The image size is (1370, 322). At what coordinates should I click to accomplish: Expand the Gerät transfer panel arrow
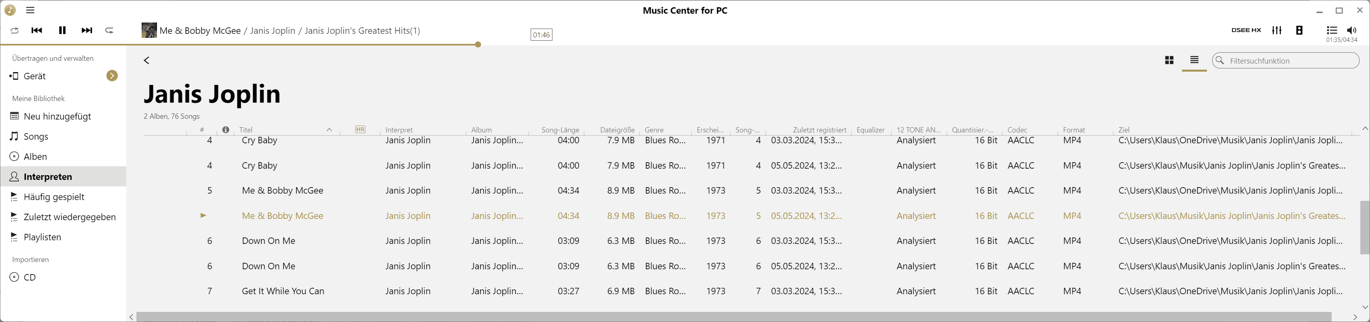[x=112, y=76]
